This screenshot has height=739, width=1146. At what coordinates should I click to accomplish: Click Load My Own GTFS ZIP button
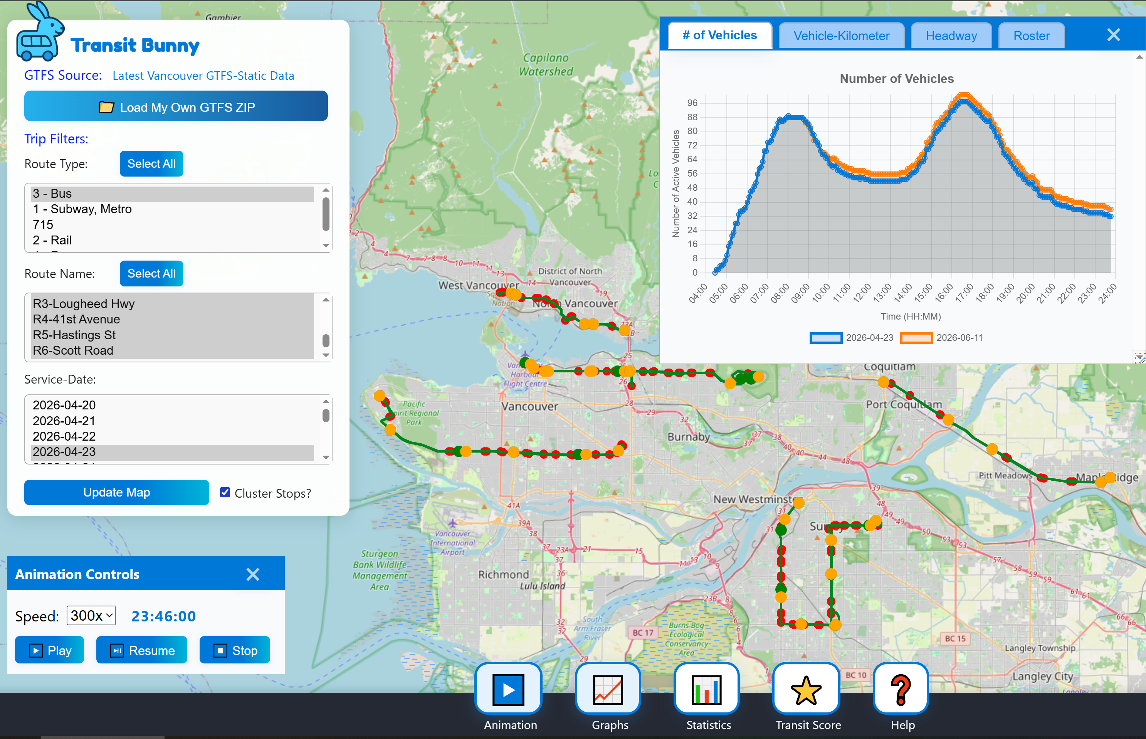click(176, 106)
